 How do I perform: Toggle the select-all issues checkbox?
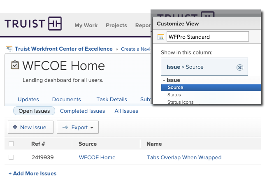coord(11,144)
